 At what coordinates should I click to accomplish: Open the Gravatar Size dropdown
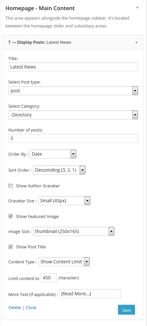pyautogui.click(x=64, y=201)
